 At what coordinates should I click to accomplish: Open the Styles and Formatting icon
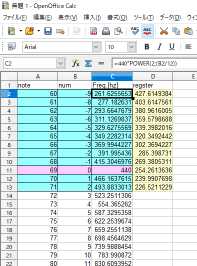[x=12, y=46]
